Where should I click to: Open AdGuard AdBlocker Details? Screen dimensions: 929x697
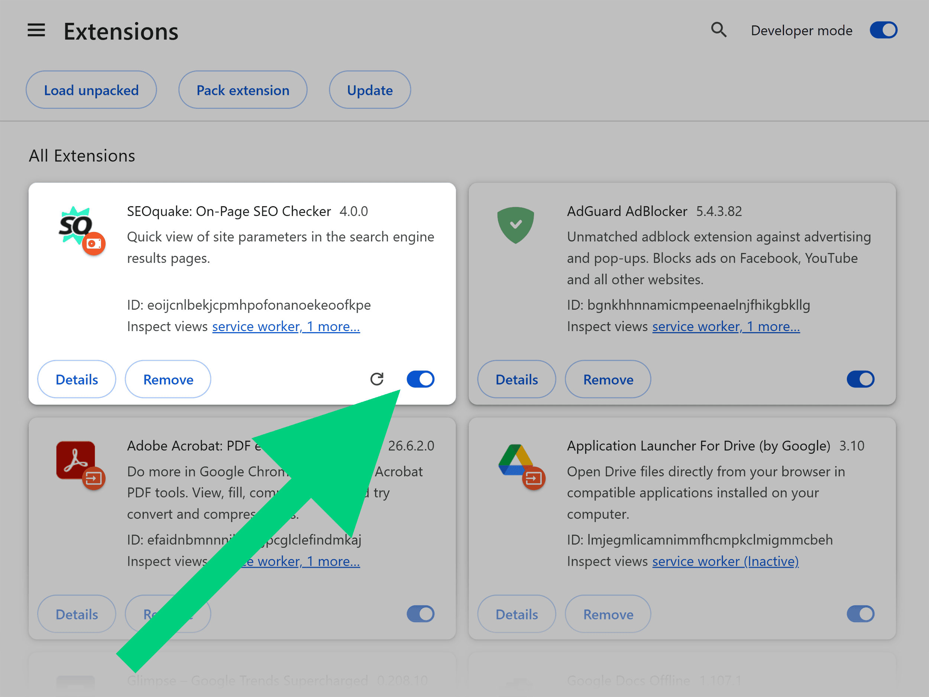coord(517,379)
